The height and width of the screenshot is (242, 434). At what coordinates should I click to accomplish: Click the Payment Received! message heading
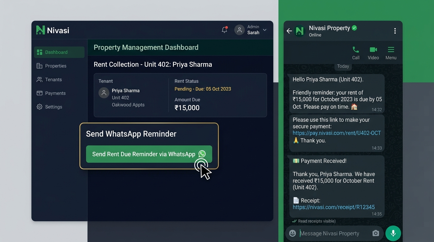pyautogui.click(x=320, y=161)
